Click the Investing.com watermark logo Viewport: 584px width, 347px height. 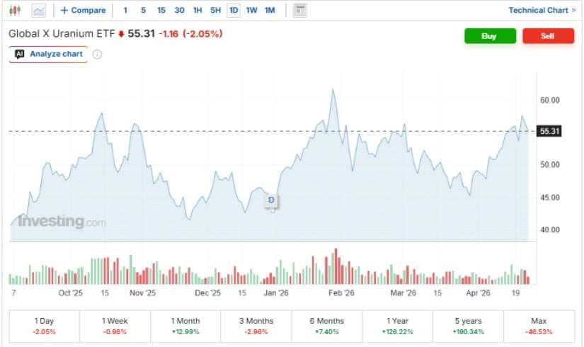[x=62, y=222]
